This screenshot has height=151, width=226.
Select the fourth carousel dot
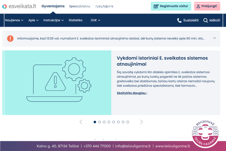tap(109, 122)
